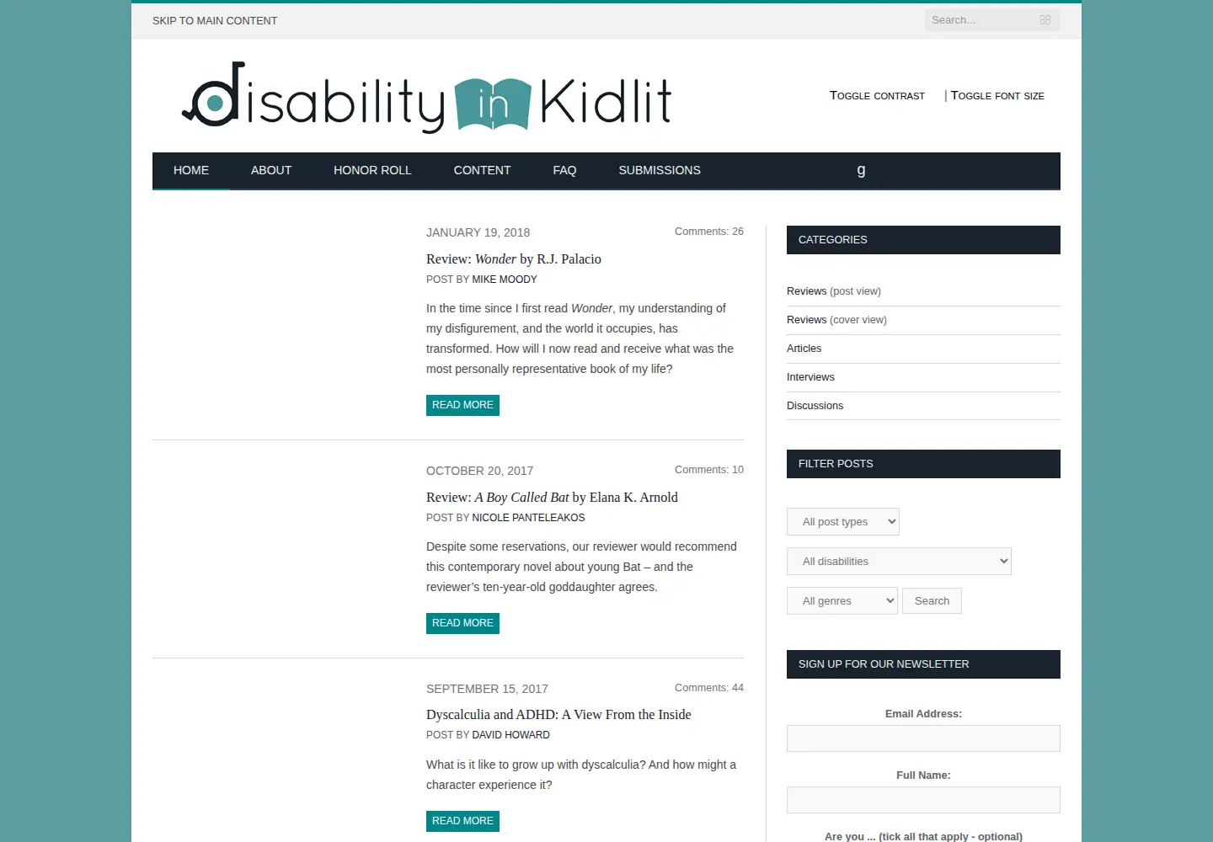The width and height of the screenshot is (1213, 842).
Task: Open the 'All disabilities' dropdown
Action: tap(899, 562)
